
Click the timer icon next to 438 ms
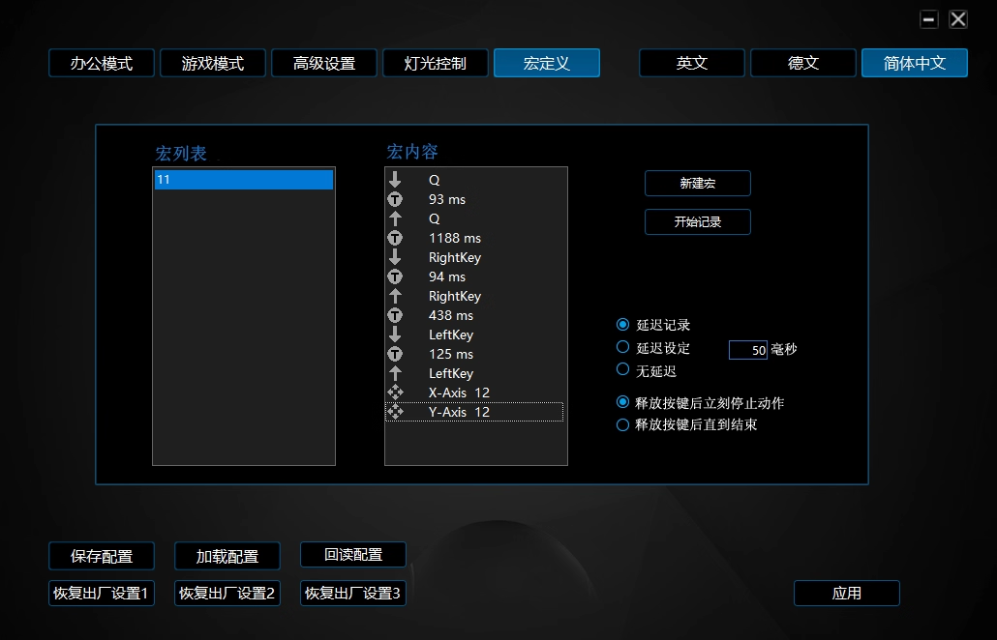coord(395,315)
